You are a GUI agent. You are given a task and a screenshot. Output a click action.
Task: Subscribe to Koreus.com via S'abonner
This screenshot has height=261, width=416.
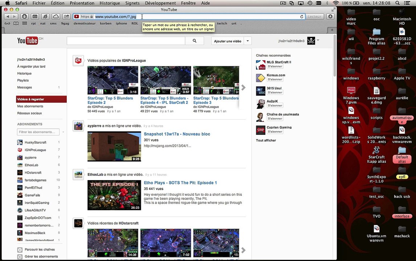(x=275, y=79)
